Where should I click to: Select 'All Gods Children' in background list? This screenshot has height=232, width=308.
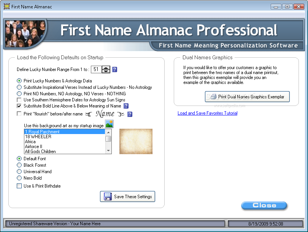pos(65,152)
